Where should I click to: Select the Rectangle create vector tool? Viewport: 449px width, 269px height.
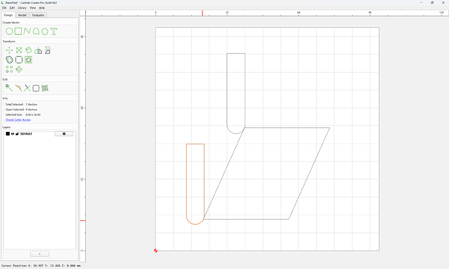(18, 31)
